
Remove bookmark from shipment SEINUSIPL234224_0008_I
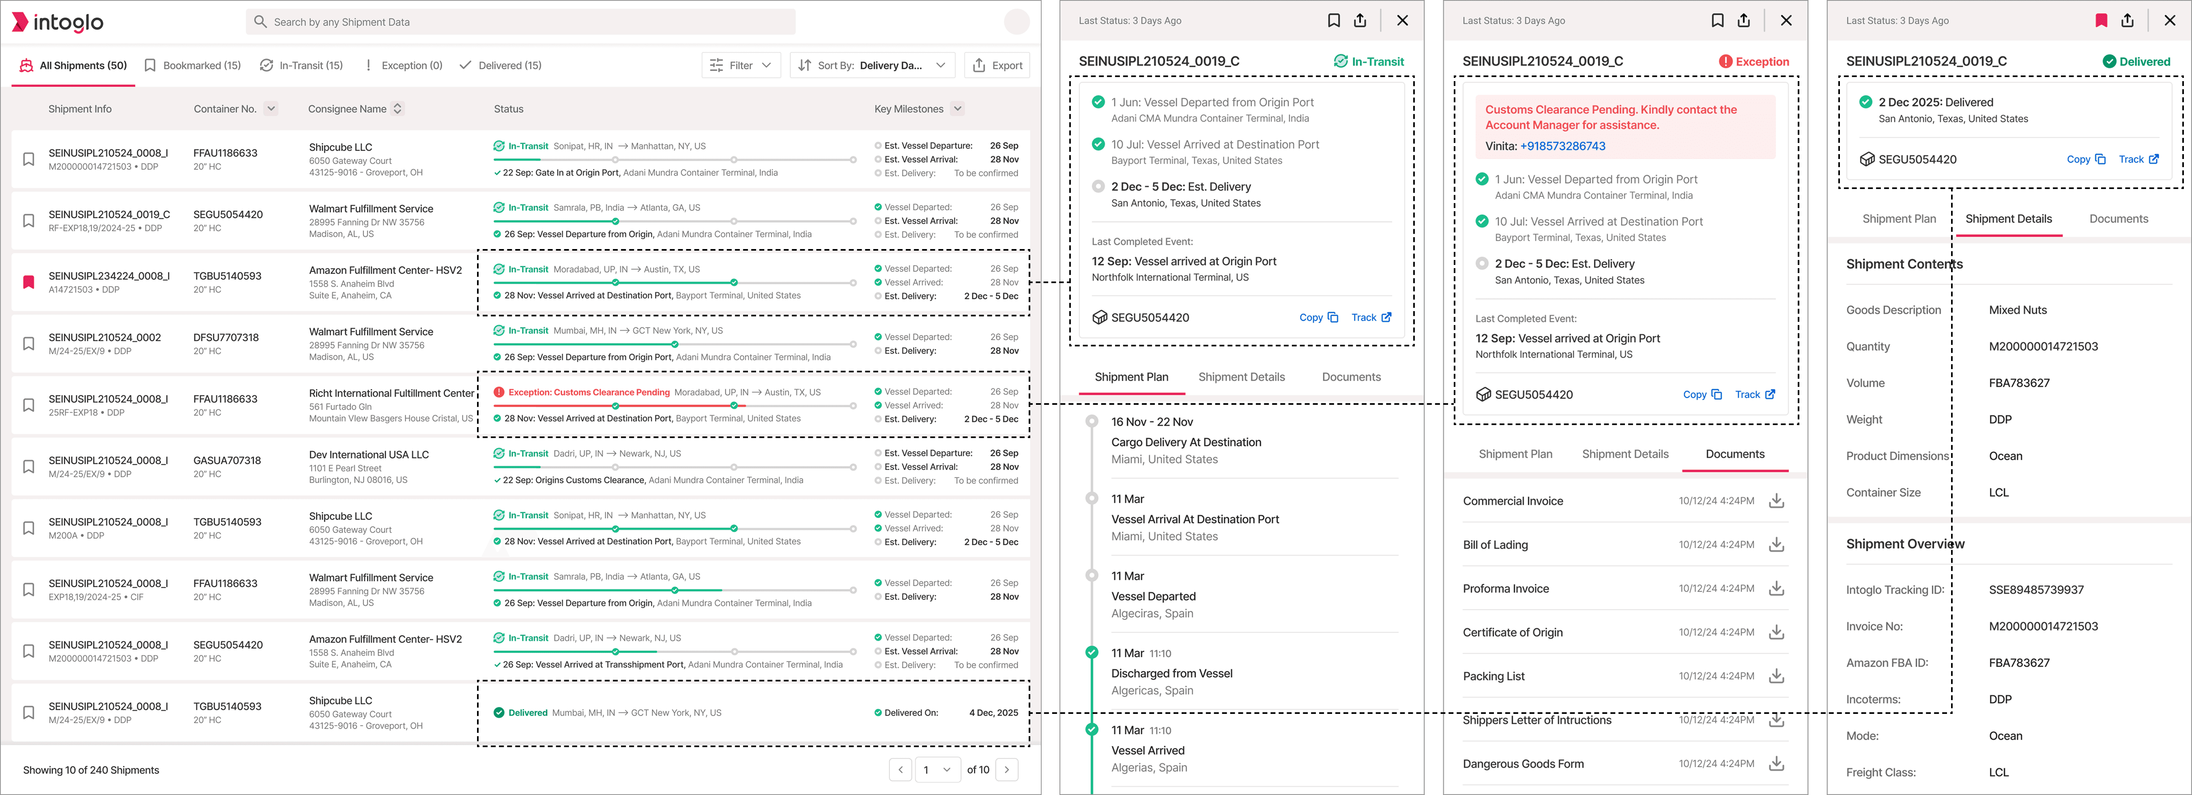[x=29, y=282]
